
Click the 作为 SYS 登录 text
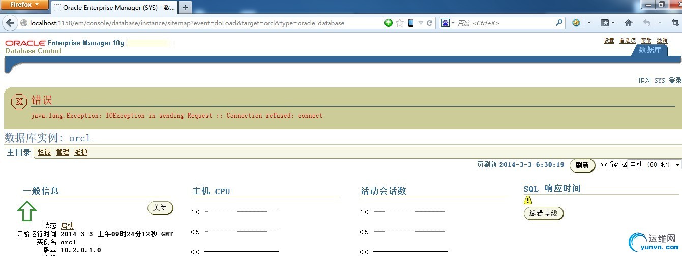click(660, 81)
